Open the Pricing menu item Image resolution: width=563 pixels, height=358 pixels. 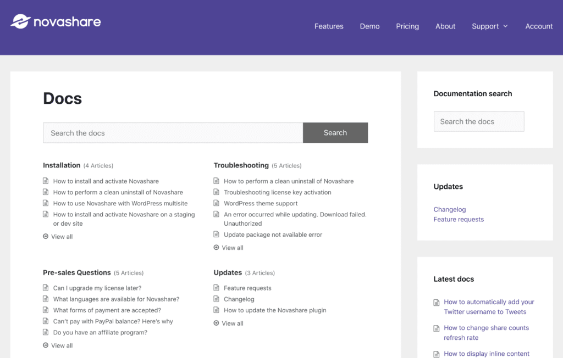coord(407,26)
